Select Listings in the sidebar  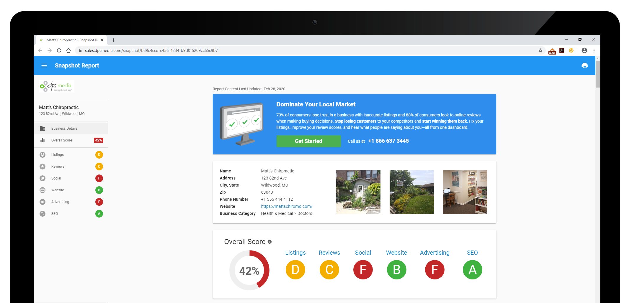[x=58, y=155]
